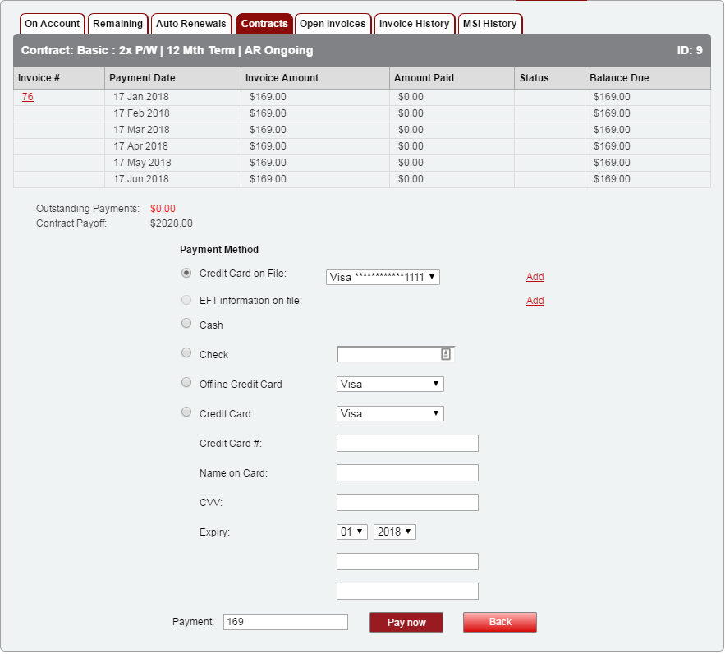Open invoice number 76 link

tap(28, 97)
